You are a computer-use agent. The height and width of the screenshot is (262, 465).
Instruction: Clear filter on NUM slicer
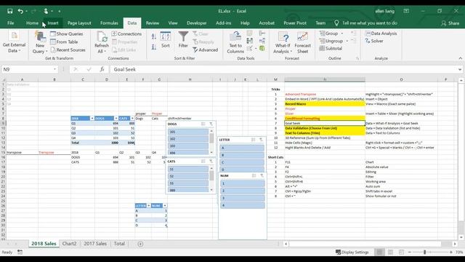click(262, 176)
